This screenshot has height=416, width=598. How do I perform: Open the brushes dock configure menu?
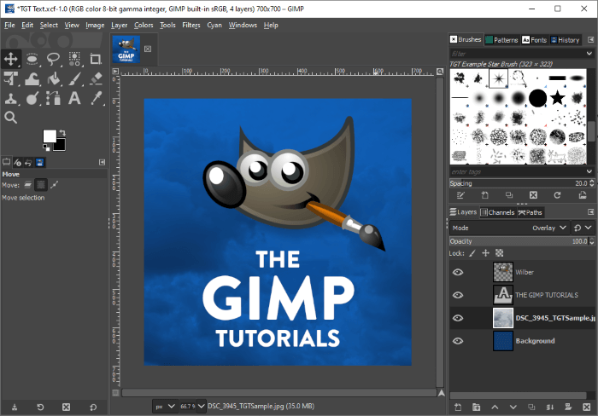[x=591, y=39]
